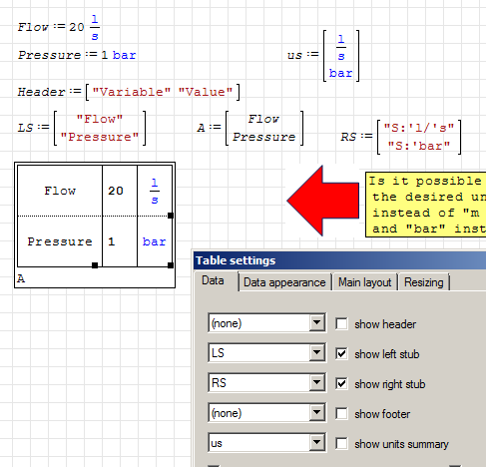
Task: Select the us units matrix definition
Action: (323, 56)
